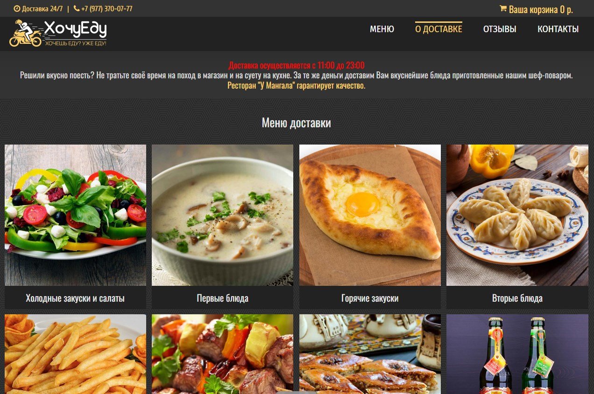Screen dimensions: 594x394
Task: Click the salad plate thumbnail
Action: click(75, 215)
